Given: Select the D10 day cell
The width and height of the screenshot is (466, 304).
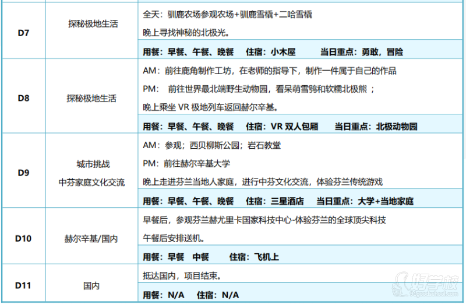Looking at the screenshot, I should point(23,239).
